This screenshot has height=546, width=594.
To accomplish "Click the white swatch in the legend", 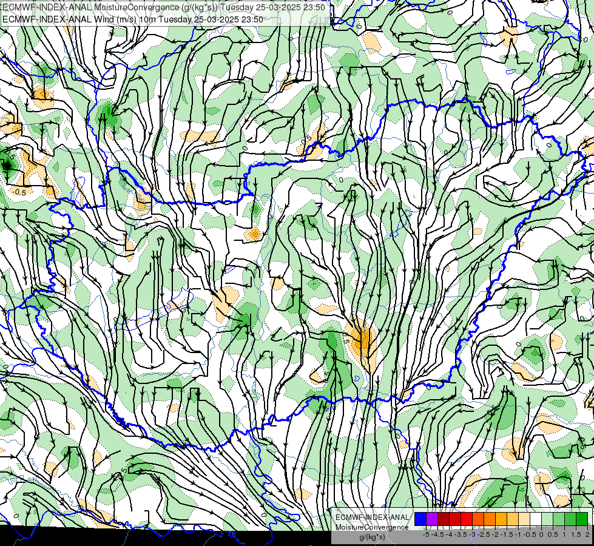I will click(536, 519).
